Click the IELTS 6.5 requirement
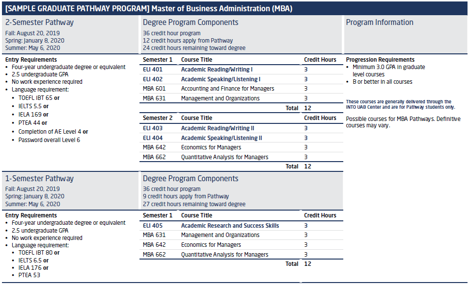This screenshot has height=285, width=469. (33, 261)
